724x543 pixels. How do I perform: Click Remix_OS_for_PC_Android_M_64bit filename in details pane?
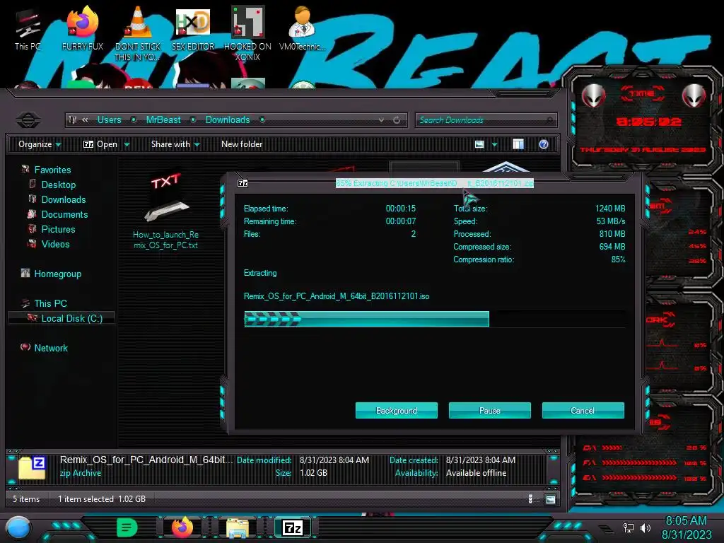pyautogui.click(x=146, y=460)
